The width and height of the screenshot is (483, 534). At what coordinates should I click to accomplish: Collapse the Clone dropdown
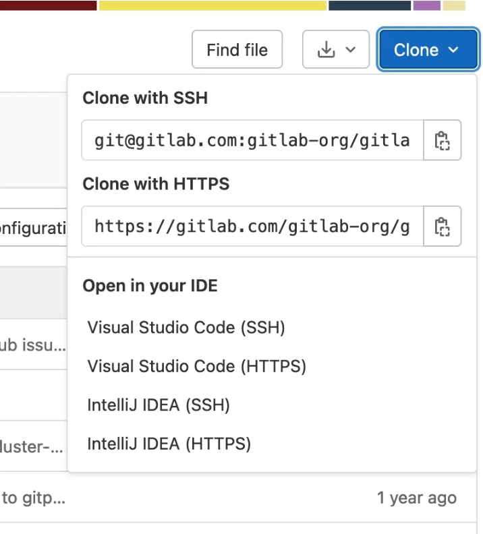pyautogui.click(x=425, y=50)
